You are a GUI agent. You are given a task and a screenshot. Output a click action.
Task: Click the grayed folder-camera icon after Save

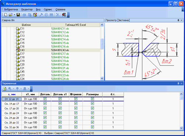click(x=24, y=15)
